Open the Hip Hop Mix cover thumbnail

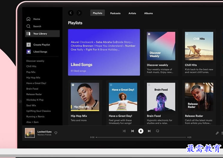coord(85,97)
